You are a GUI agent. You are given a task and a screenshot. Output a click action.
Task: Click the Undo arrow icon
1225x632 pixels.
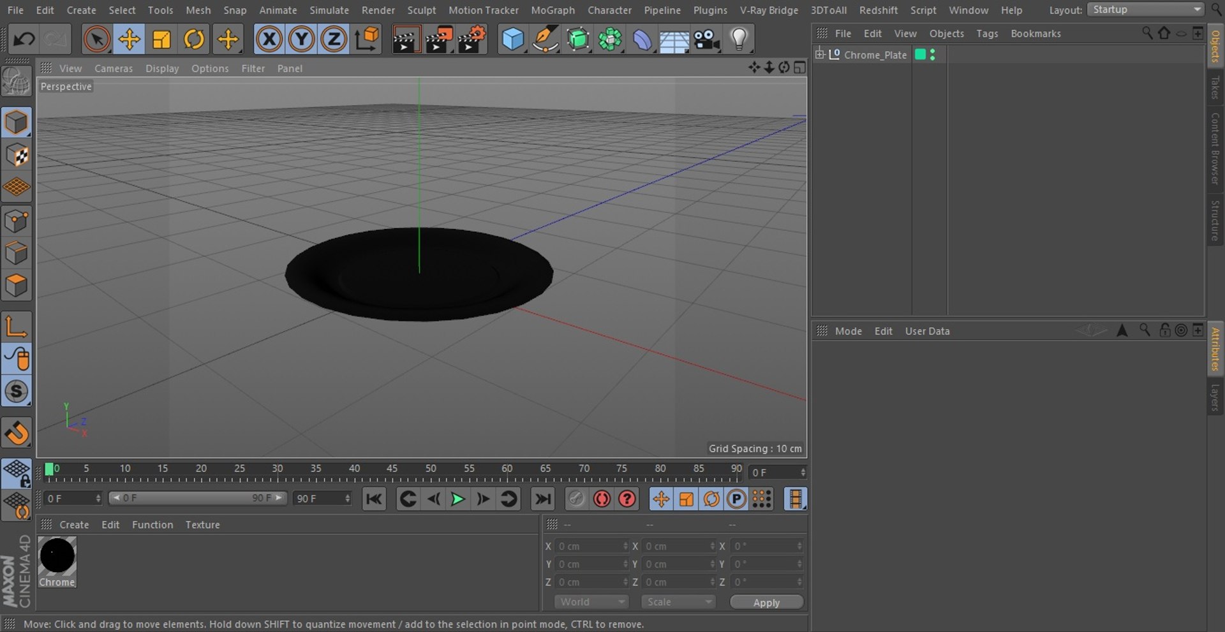(24, 40)
